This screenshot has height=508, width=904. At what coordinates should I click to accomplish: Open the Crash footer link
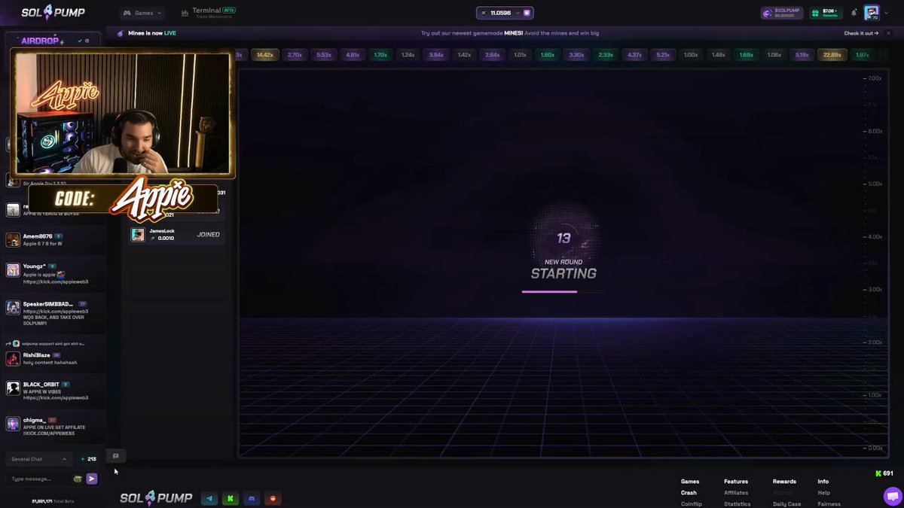tap(689, 493)
